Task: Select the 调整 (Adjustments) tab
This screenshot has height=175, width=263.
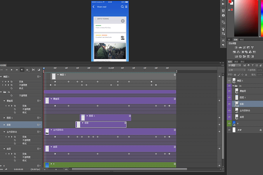Action: 236,40
